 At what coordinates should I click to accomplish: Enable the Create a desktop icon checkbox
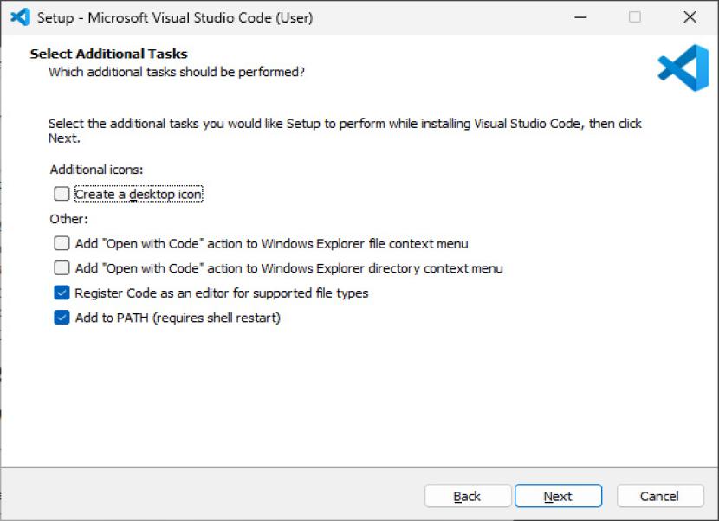point(62,194)
